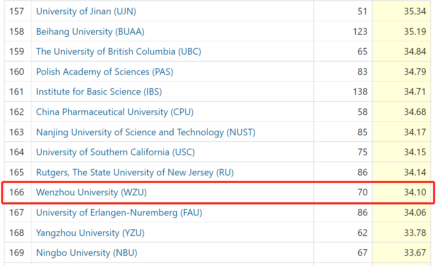Click score 33.67 for Ningbo University
This screenshot has height=266, width=437.
coord(415,253)
